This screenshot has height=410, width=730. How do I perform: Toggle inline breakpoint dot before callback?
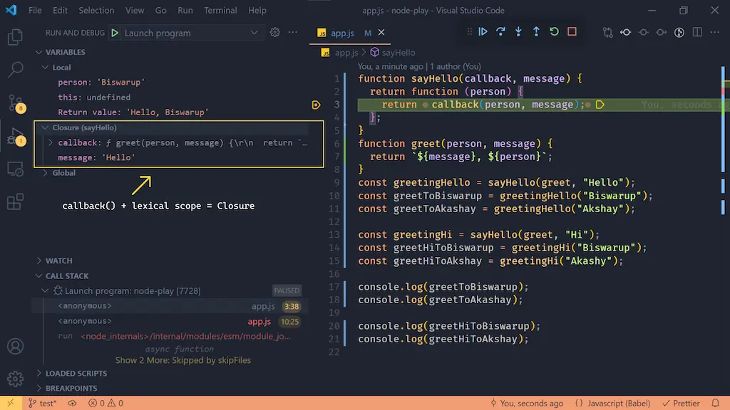point(425,105)
